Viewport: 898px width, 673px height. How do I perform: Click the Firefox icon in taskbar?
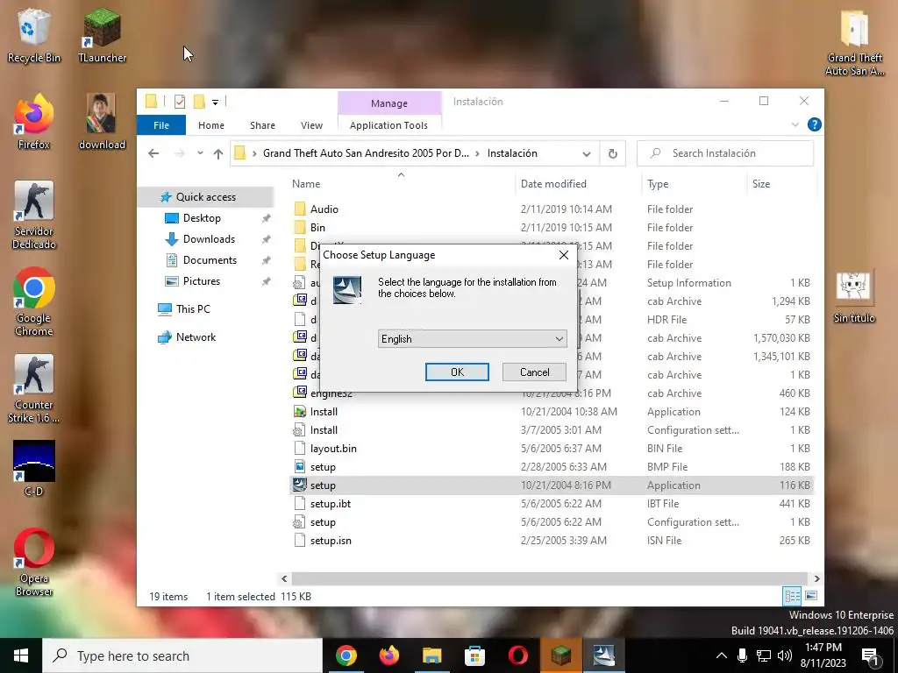point(388,655)
